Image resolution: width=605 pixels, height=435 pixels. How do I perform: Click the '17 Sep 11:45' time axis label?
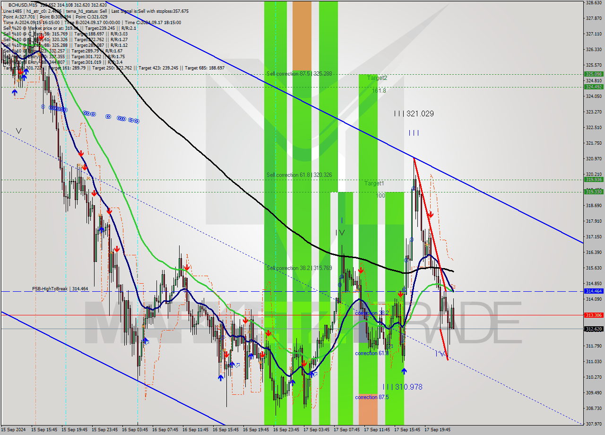(x=377, y=430)
